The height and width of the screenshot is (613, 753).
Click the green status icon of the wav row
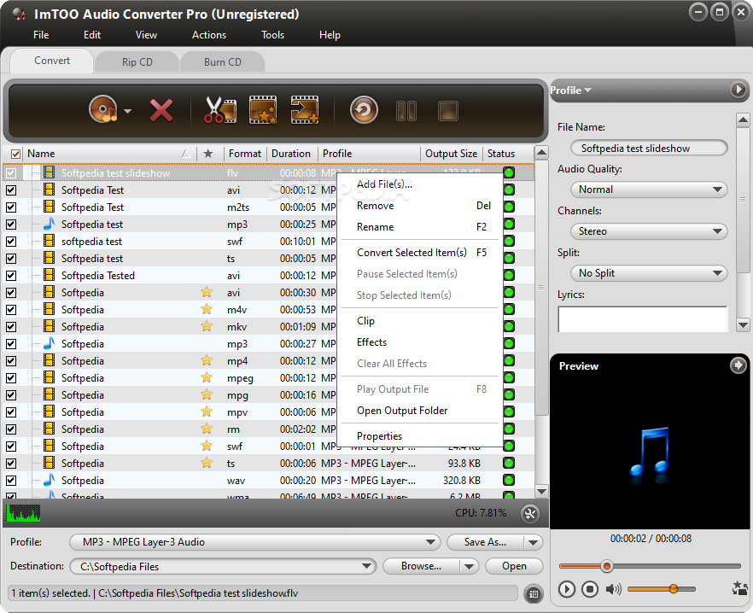[x=509, y=480]
